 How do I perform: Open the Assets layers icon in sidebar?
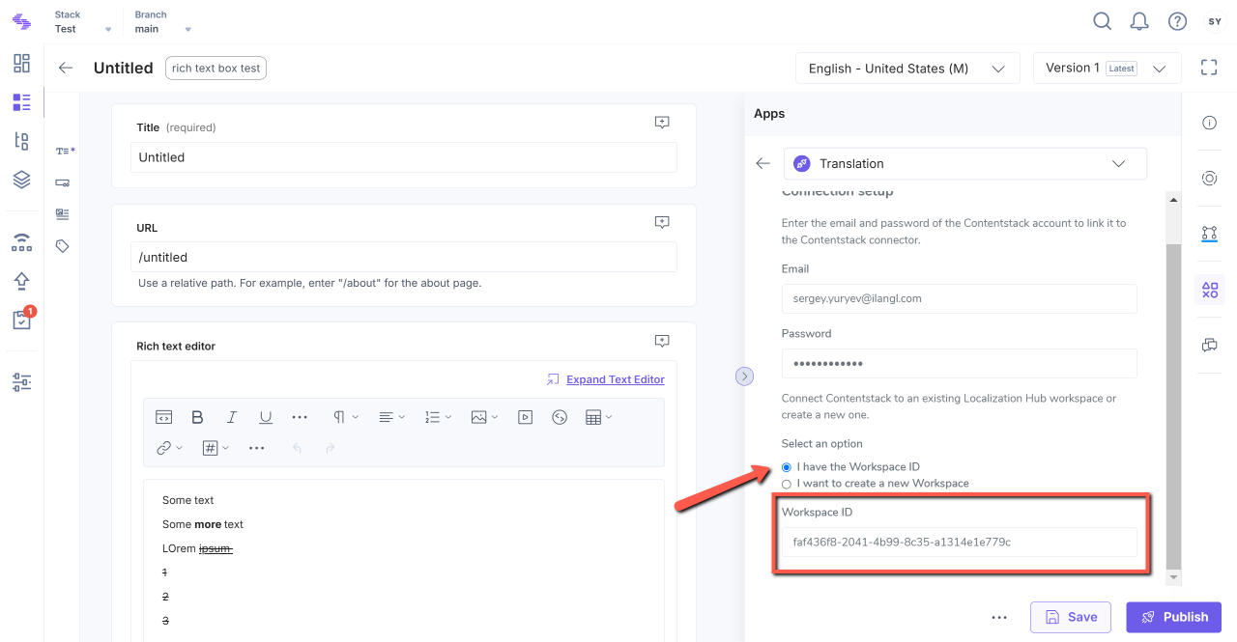(21, 180)
